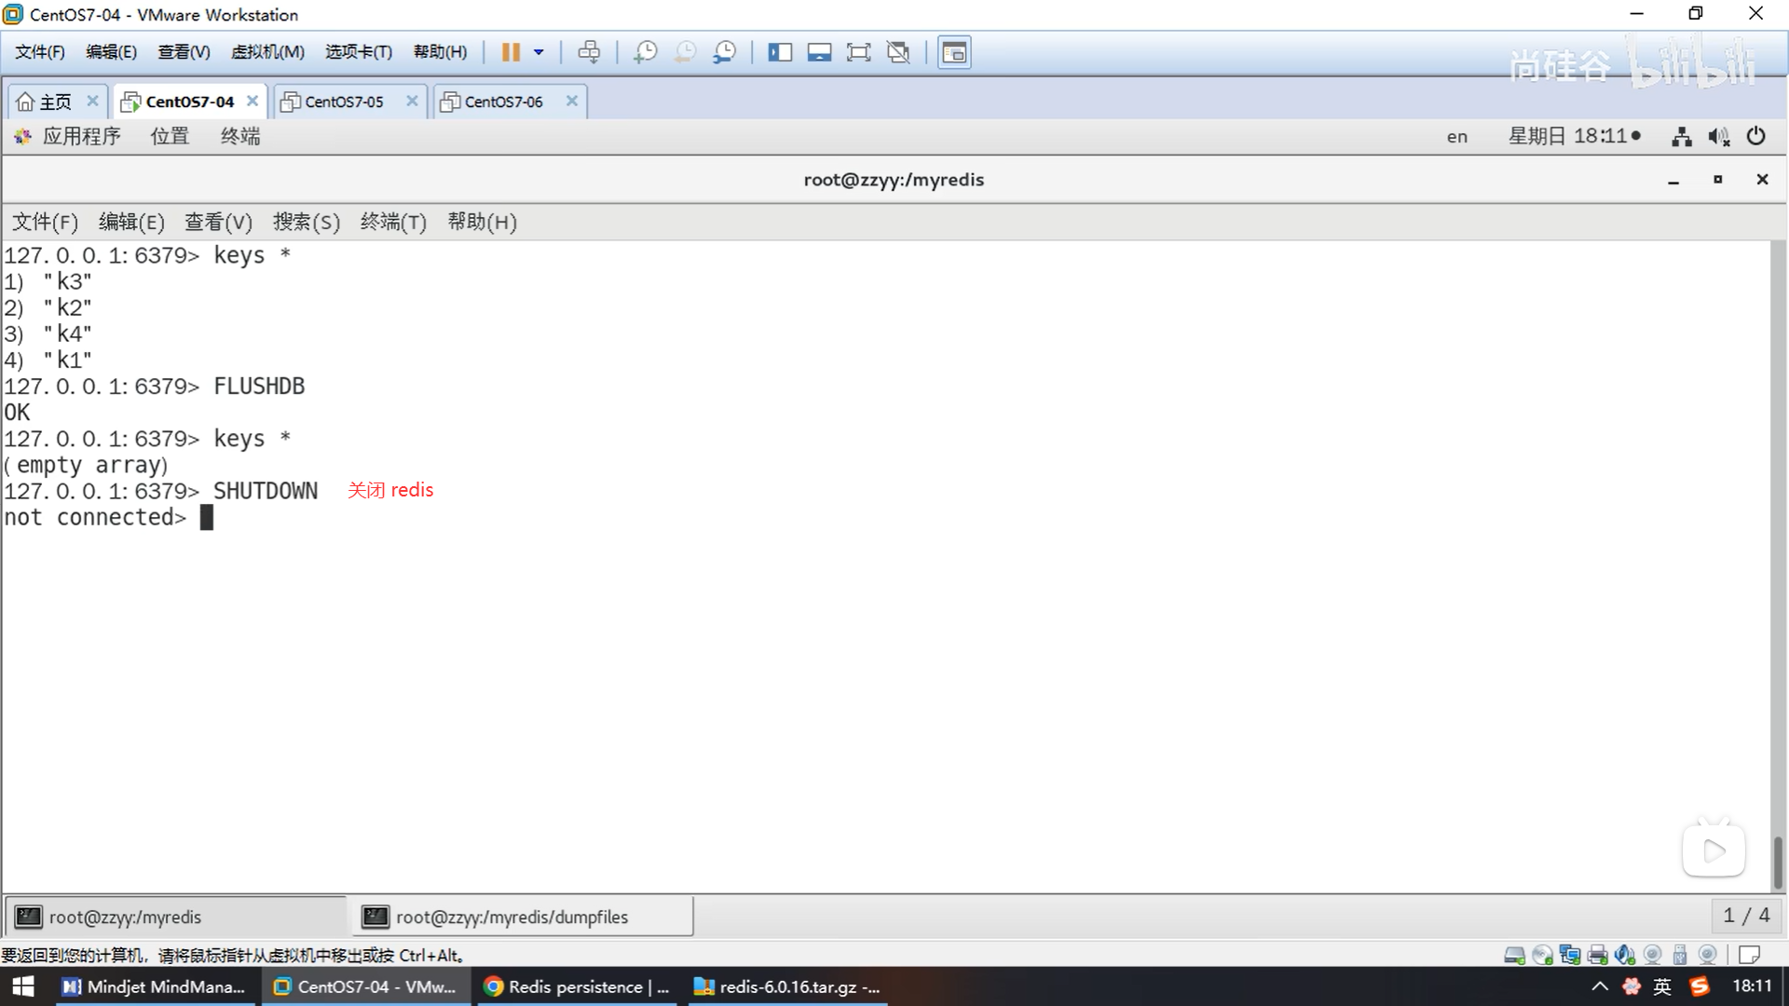Click the console view icon
The image size is (1789, 1006).
[954, 52]
